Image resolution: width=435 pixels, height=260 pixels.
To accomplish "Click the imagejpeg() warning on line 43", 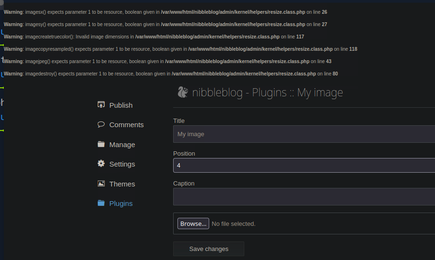I will click(167, 61).
